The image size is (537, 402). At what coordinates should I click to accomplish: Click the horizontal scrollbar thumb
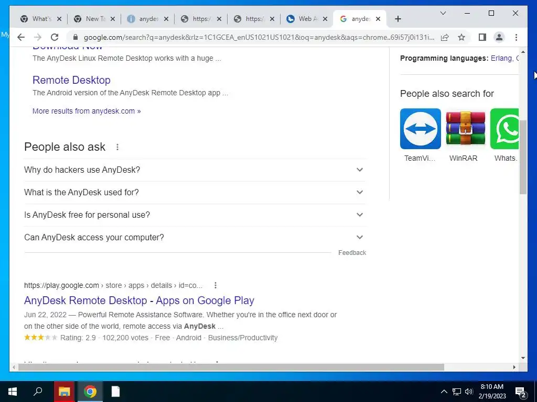click(231, 367)
